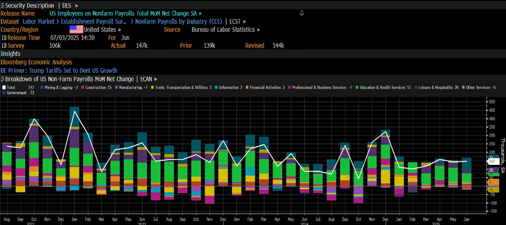Screen dimensions: 506x225
Task: Click the 2024 year label on the x-axis
Action: [x=305, y=224]
